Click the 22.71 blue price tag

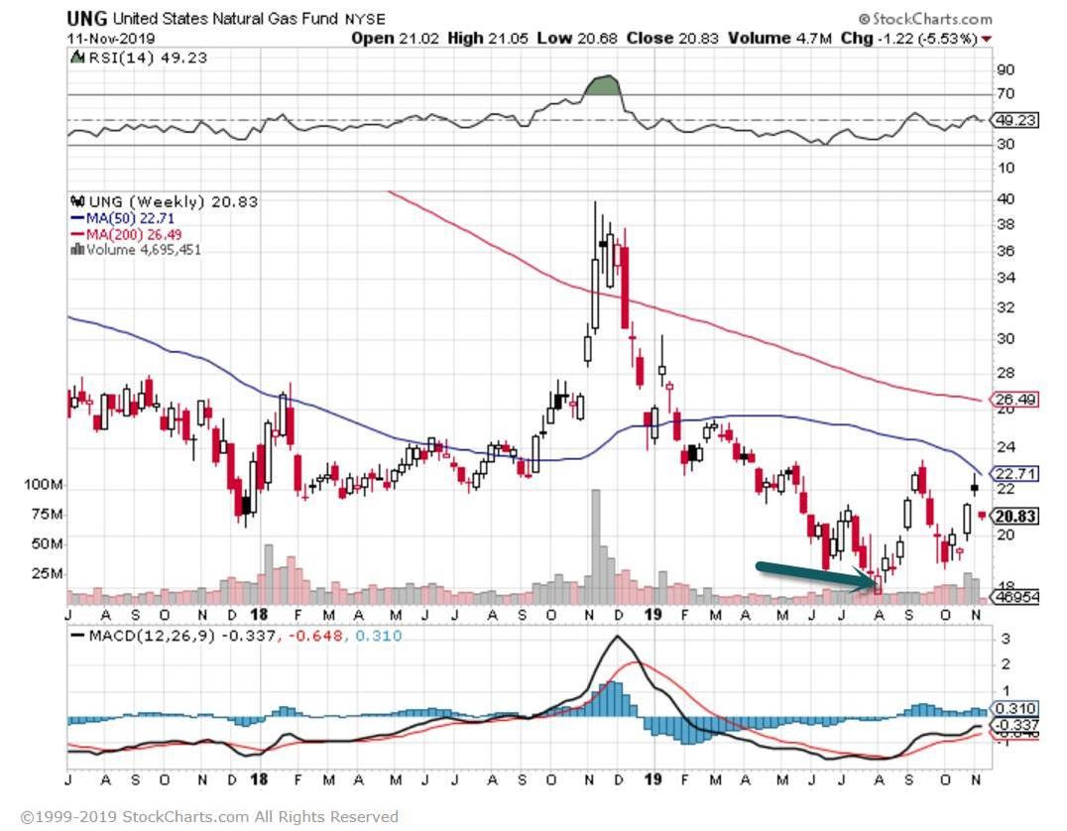pos(1015,473)
